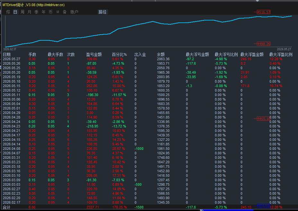Click the 1061.50 balance value
The image size is (298, 211).
[x=163, y=149]
